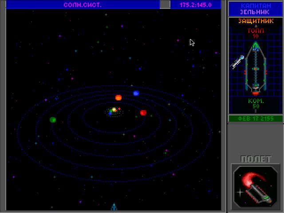The height and width of the screenshot is (213, 284).
Task: Click the ТОПЛ fuel reading
Action: pyautogui.click(x=256, y=33)
